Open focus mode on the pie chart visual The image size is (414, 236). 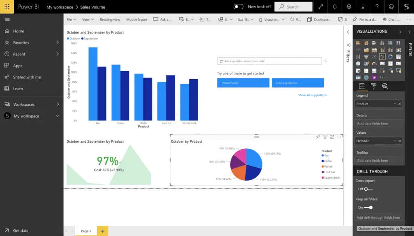click(332, 137)
